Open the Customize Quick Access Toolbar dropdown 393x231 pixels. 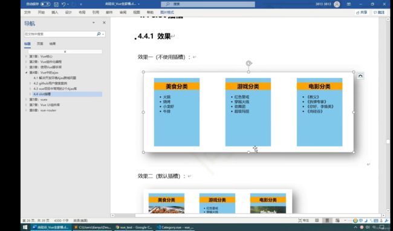[x=81, y=4]
